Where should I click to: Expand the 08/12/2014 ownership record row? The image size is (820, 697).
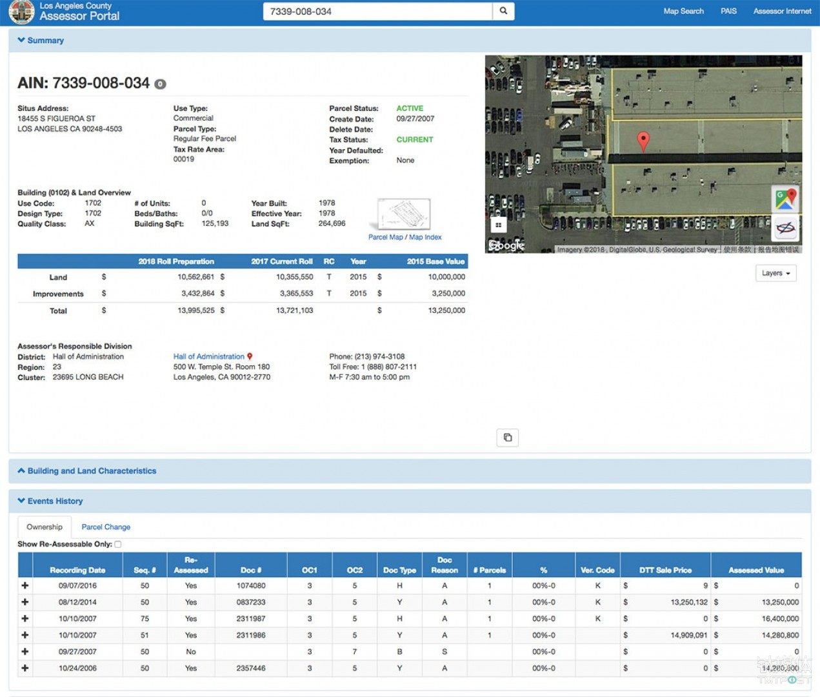25,602
